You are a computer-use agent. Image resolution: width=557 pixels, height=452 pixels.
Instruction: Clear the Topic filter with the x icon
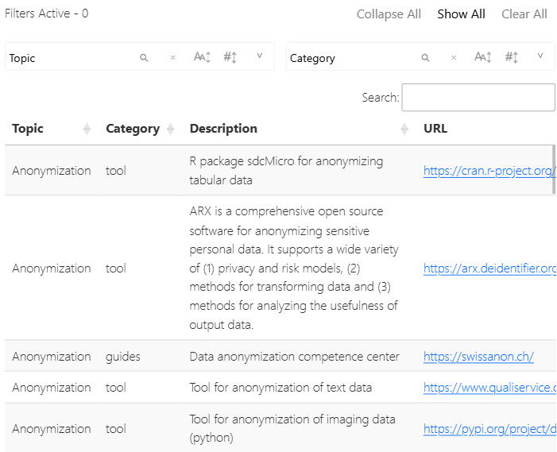pos(172,58)
